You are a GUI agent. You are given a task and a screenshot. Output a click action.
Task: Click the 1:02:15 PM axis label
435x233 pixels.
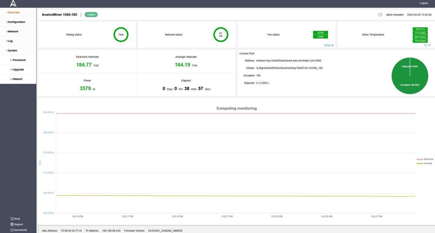click(x=77, y=217)
